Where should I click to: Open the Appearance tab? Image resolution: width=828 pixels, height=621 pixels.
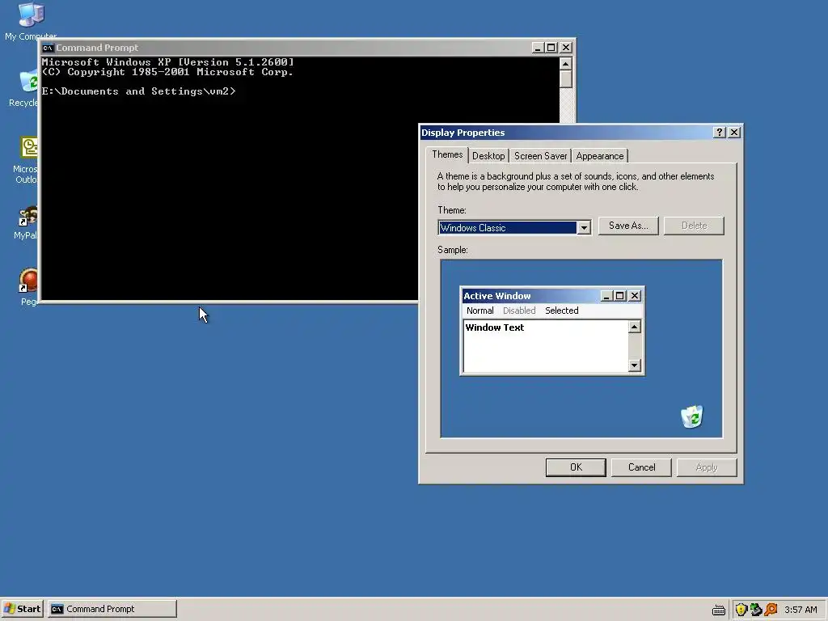tap(599, 156)
